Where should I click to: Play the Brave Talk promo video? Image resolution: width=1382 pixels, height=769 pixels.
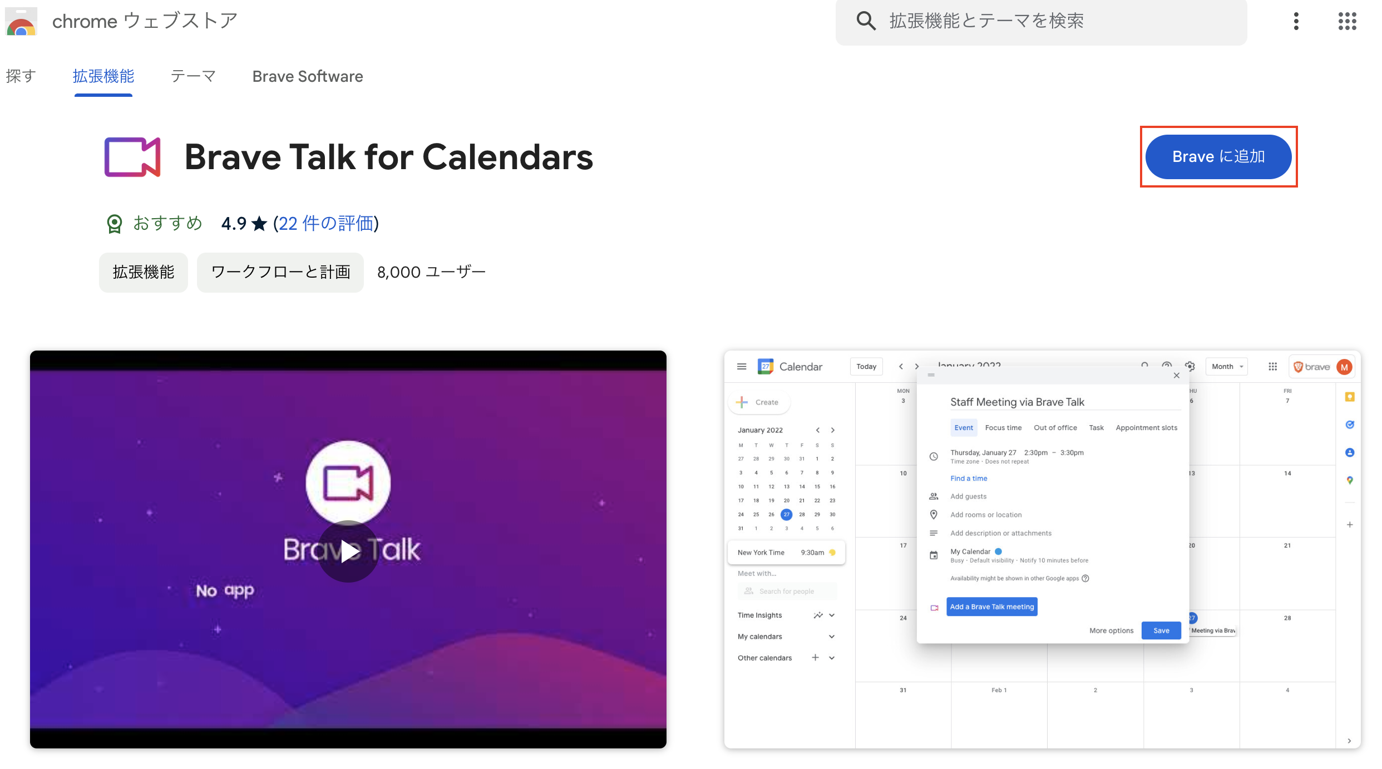coord(348,551)
